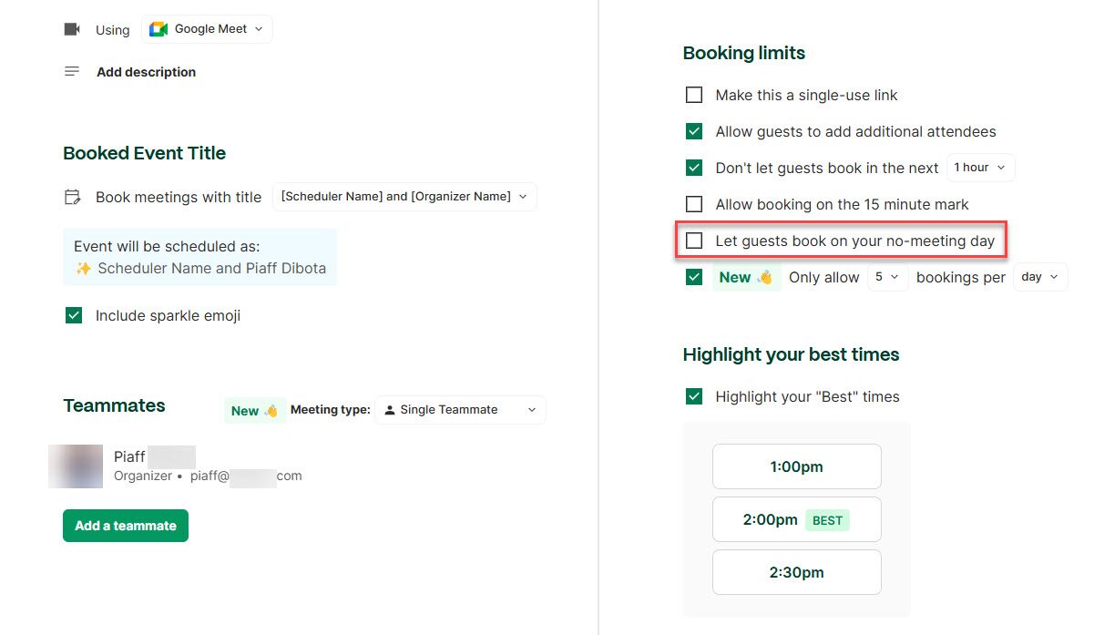The height and width of the screenshot is (635, 1094).
Task: Click the calendar icon near Book meetings with title
Action: pos(74,197)
